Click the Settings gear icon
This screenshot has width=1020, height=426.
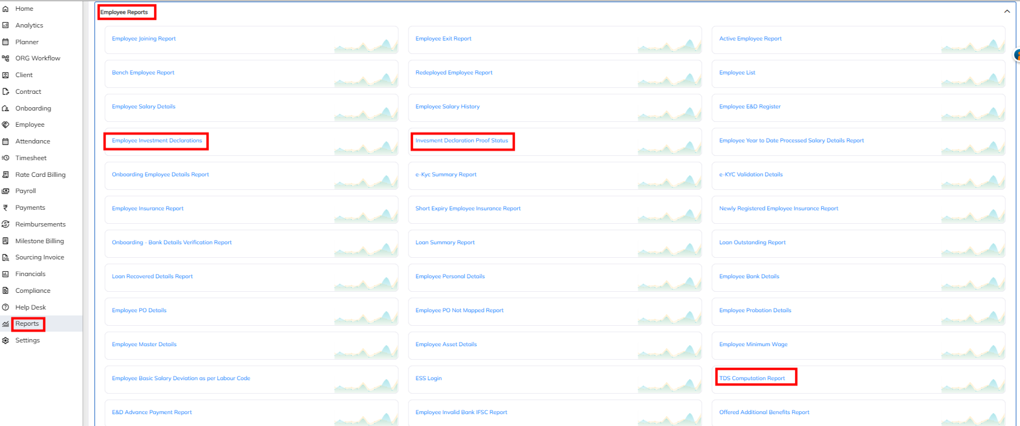click(5, 340)
